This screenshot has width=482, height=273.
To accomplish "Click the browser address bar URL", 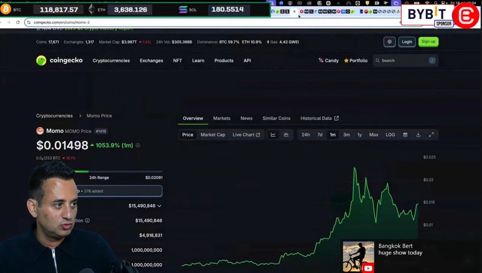I will point(61,22).
